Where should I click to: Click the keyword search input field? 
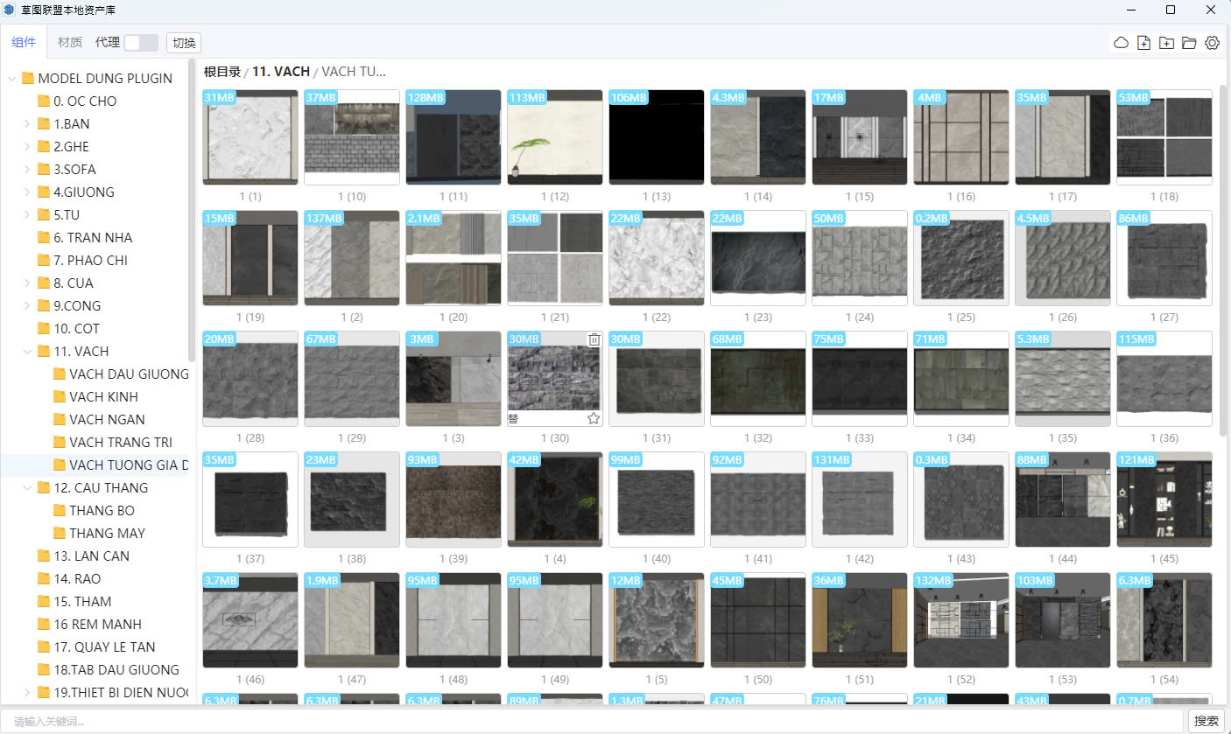pyautogui.click(x=595, y=721)
